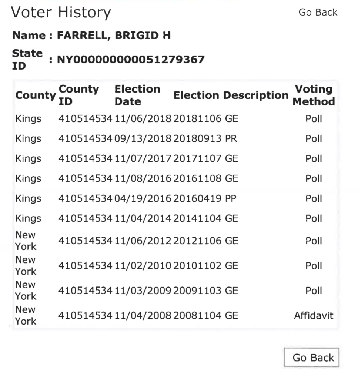
Task: Click New York county in the 2012 row
Action: (26, 241)
